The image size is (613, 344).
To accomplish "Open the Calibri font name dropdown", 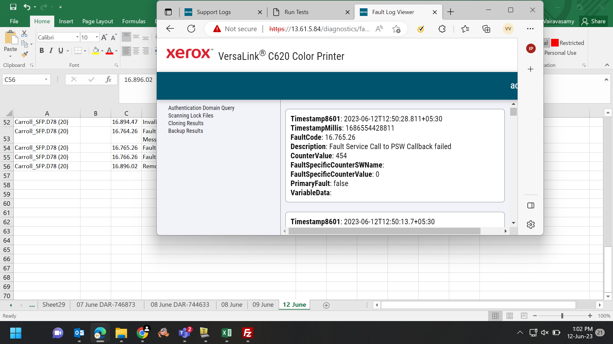I will point(77,37).
